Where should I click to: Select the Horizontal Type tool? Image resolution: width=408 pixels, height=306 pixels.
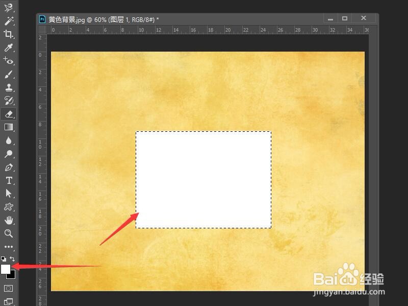[9, 180]
